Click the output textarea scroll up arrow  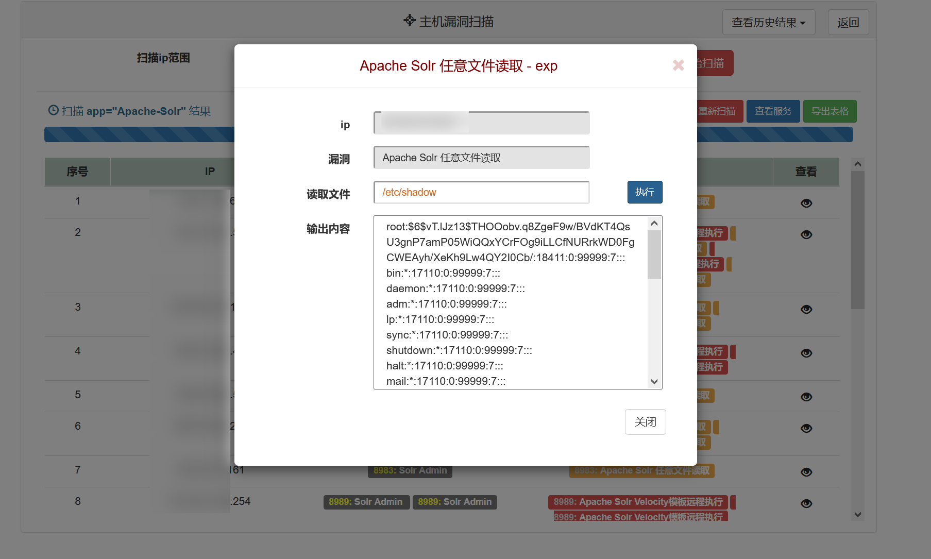(x=654, y=223)
